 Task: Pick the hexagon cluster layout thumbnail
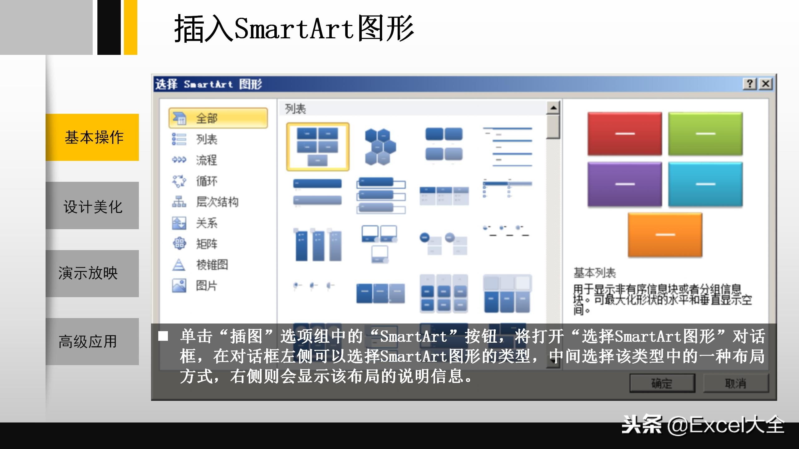[x=380, y=147]
